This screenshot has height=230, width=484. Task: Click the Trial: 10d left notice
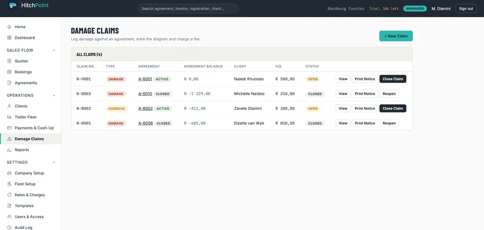pyautogui.click(x=384, y=9)
